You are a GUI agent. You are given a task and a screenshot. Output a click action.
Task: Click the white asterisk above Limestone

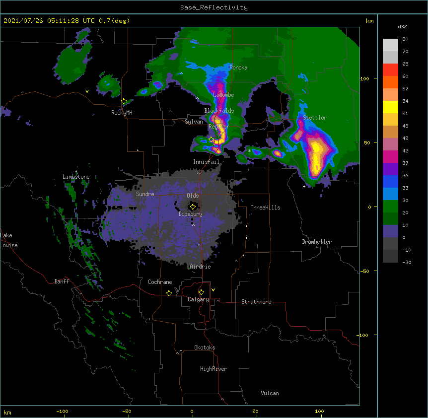tap(76, 172)
